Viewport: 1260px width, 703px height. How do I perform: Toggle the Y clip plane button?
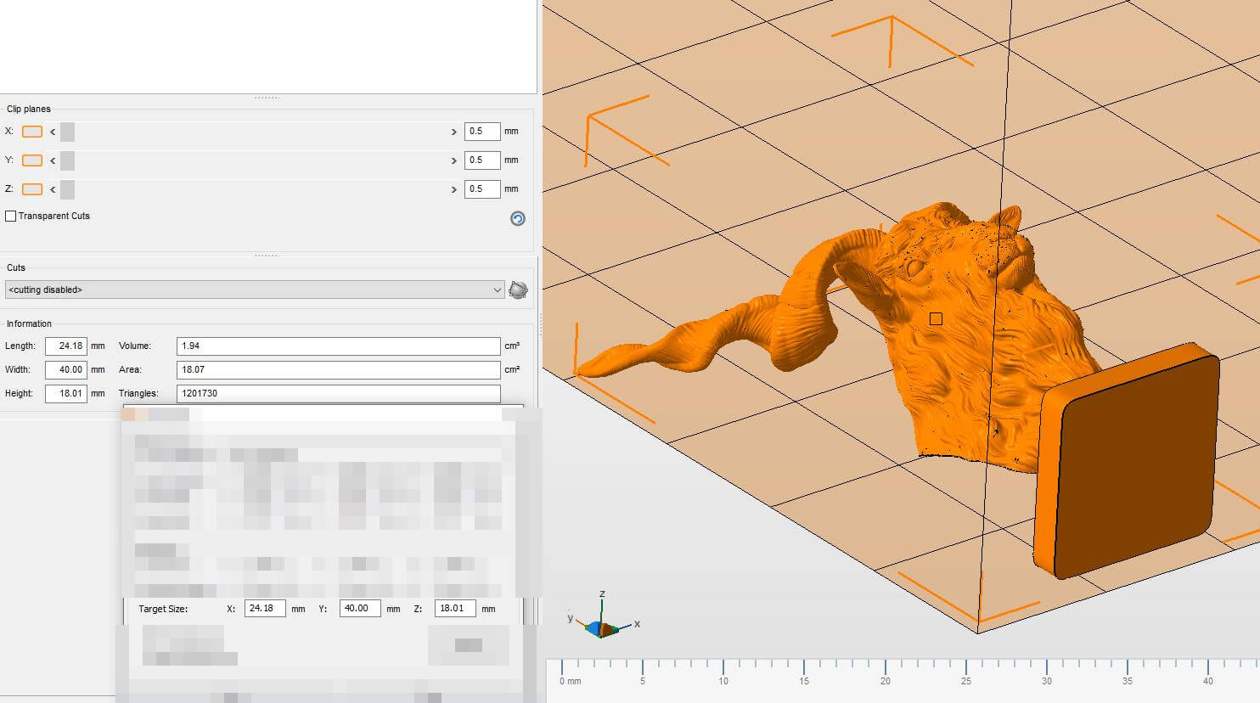(32, 160)
